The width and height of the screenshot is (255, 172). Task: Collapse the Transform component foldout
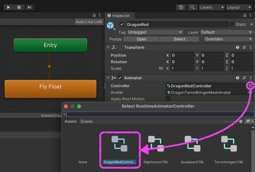(x=108, y=47)
